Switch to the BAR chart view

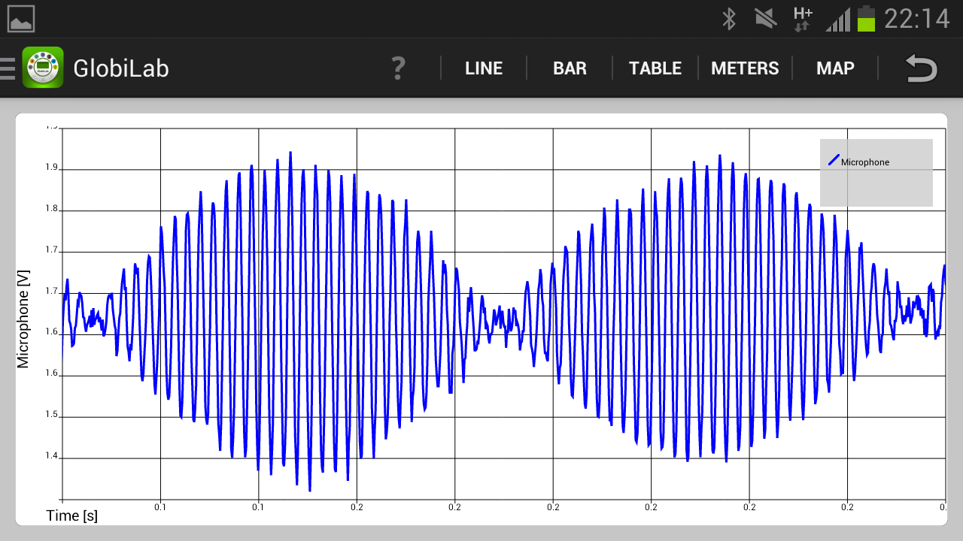(570, 68)
